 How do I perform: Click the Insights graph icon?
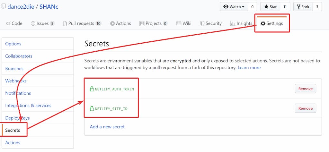click(232, 23)
